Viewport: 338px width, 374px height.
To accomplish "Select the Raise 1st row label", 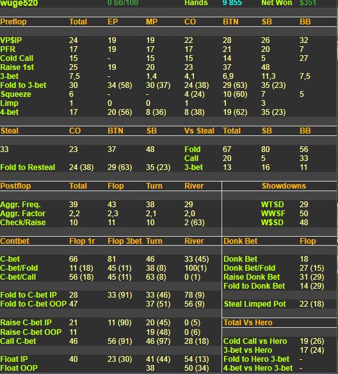I will [x=17, y=67].
